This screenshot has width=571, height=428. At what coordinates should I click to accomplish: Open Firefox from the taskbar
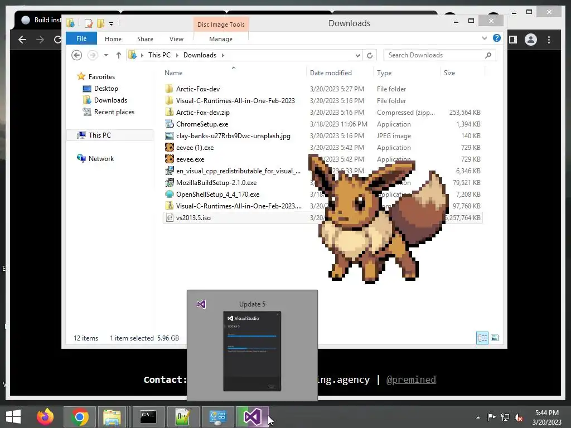click(x=45, y=417)
